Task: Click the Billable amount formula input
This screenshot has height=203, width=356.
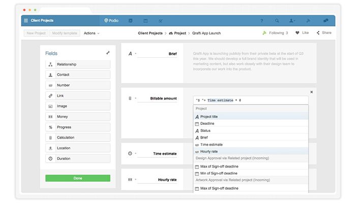Action: [251, 100]
